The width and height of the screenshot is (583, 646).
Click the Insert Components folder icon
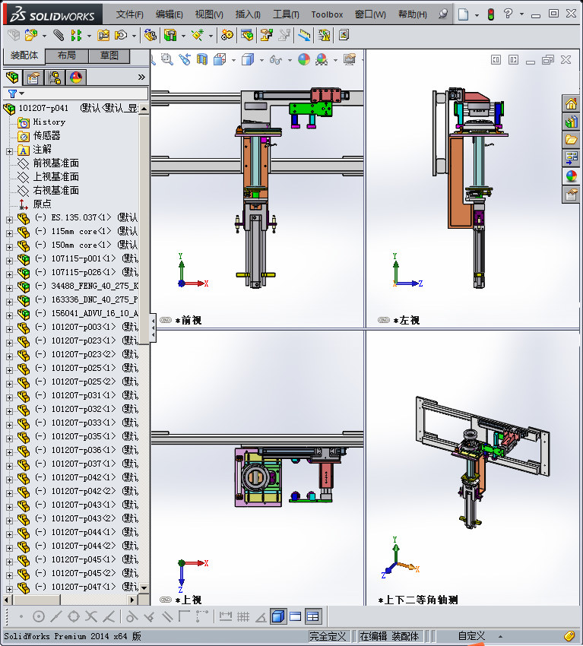(31, 36)
